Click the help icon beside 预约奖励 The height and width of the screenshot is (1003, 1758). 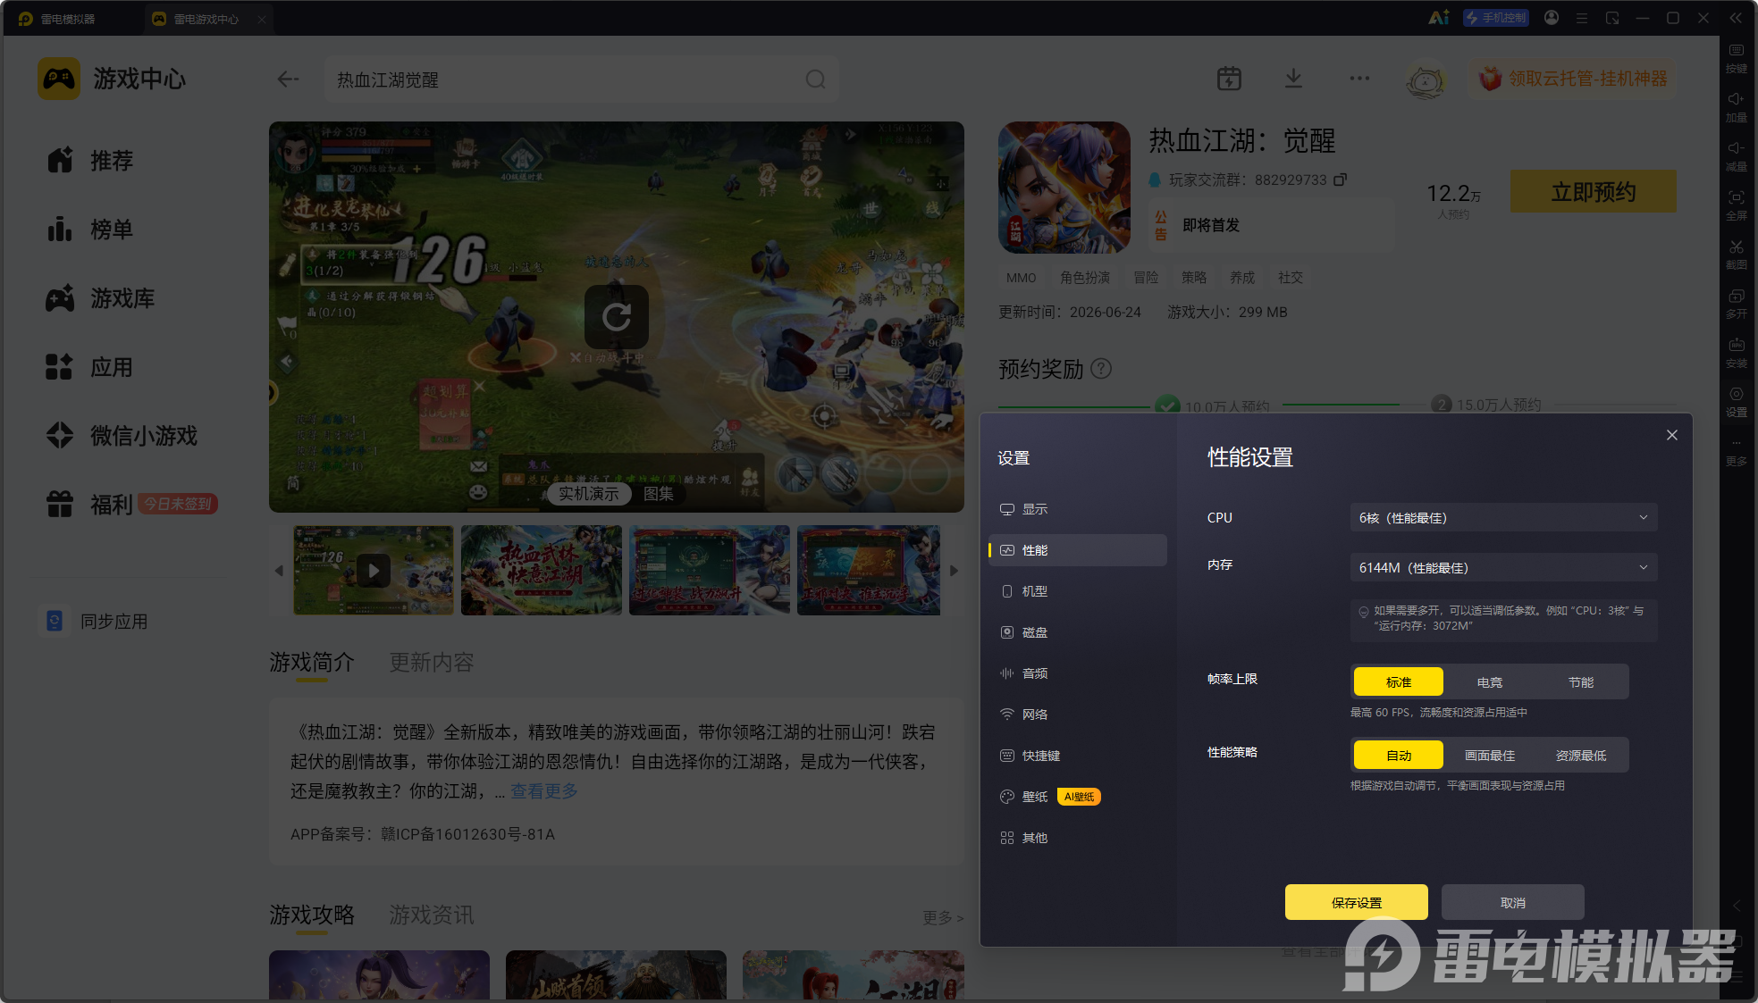pos(1102,368)
